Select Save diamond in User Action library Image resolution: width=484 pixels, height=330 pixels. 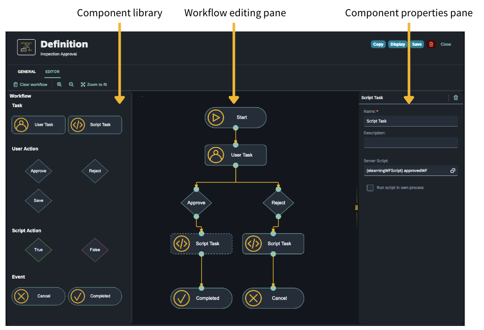point(39,200)
